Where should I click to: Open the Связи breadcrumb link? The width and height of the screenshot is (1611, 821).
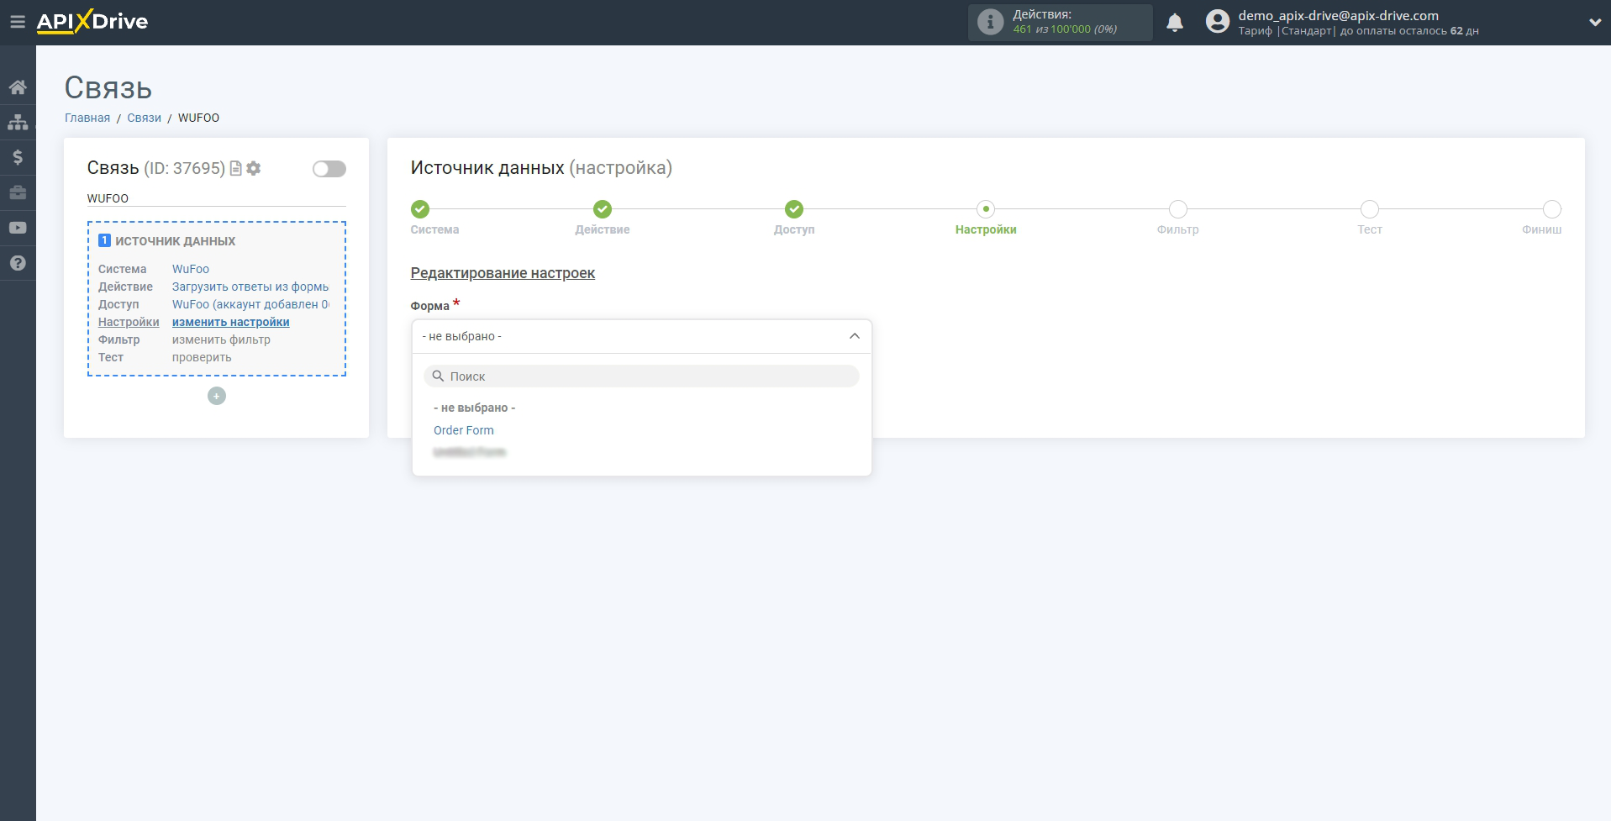click(x=144, y=118)
